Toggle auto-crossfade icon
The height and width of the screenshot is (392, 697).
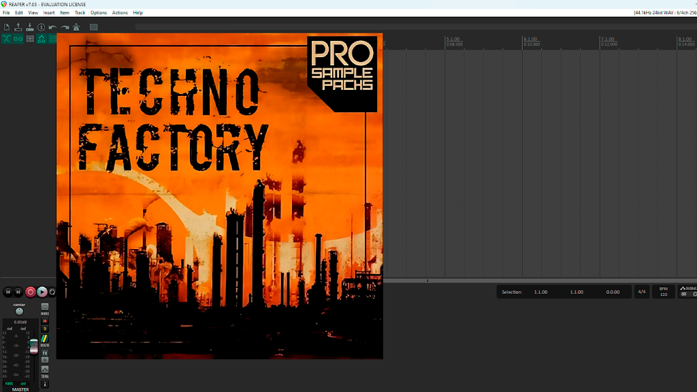[7, 39]
